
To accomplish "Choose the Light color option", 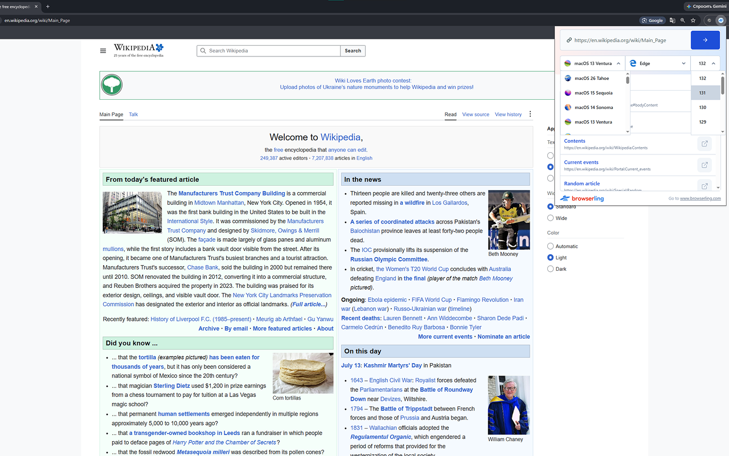I will point(550,258).
